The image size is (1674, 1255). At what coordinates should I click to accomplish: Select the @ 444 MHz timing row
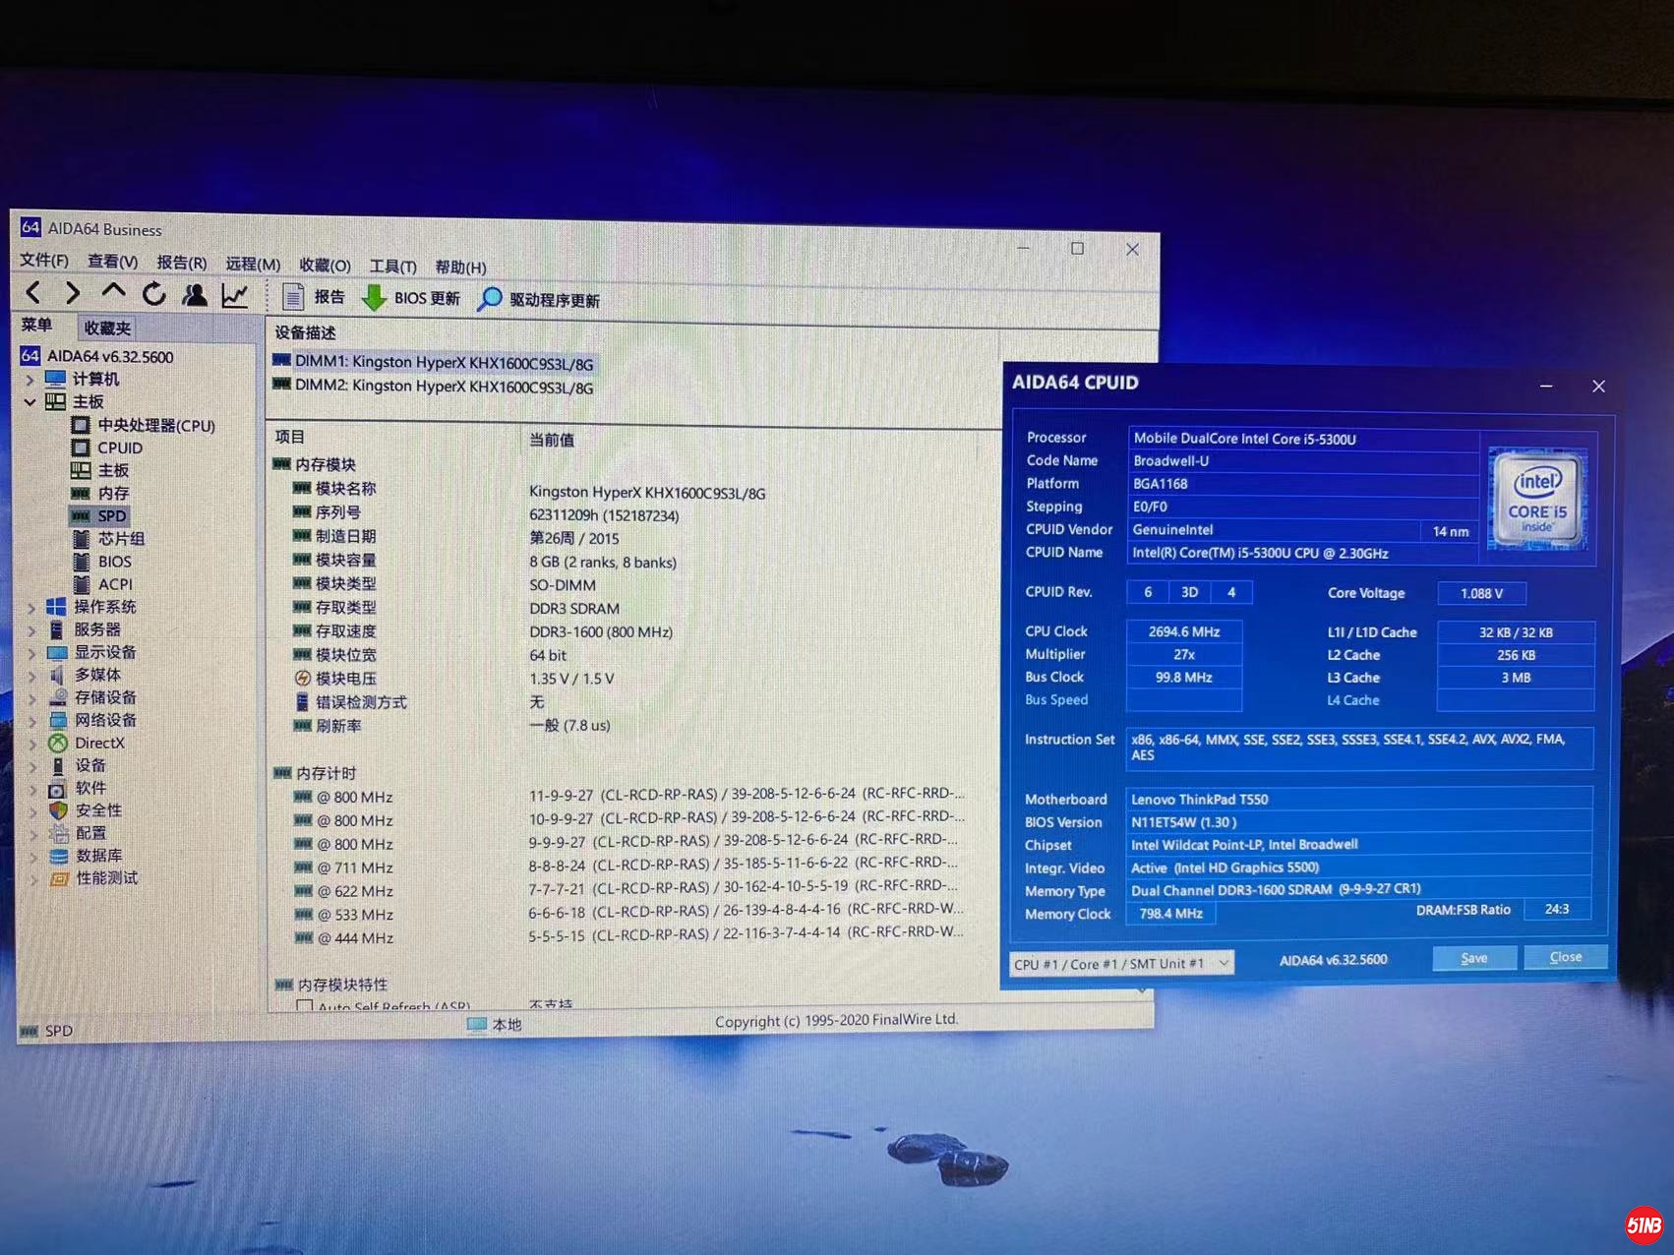pyautogui.click(x=629, y=936)
